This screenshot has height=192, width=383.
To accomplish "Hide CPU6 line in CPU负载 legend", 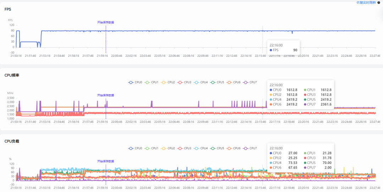I will tap(233, 148).
